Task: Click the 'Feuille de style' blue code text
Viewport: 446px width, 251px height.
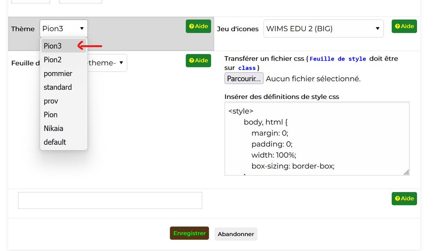Action: coord(338,59)
